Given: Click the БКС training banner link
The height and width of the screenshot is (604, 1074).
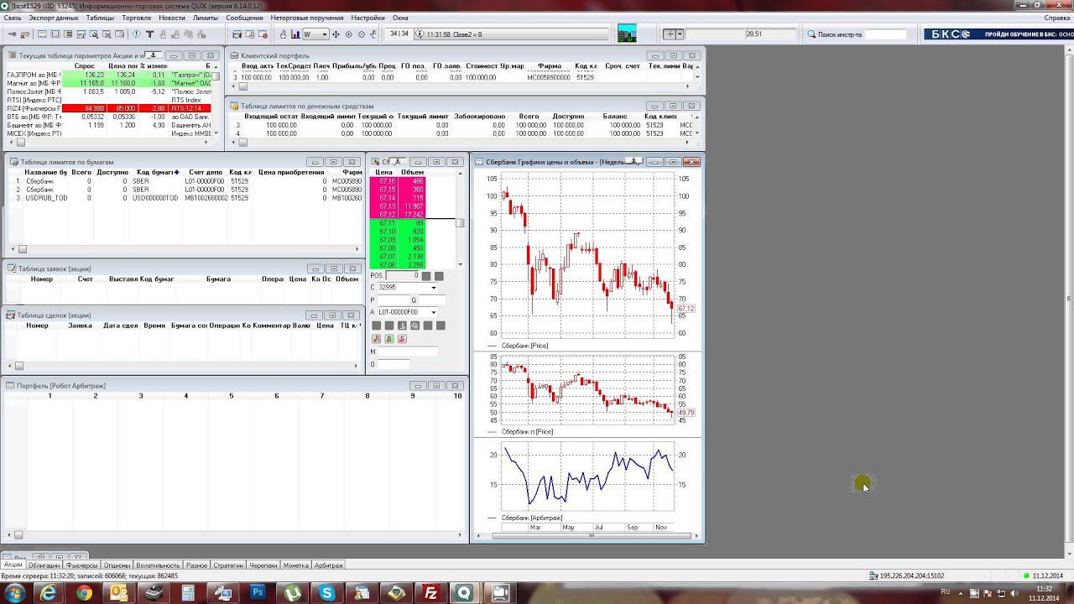Looking at the screenshot, I should 998,34.
